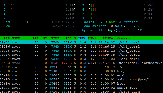
Task: Select the -csh process row
Action: click(x=81, y=75)
